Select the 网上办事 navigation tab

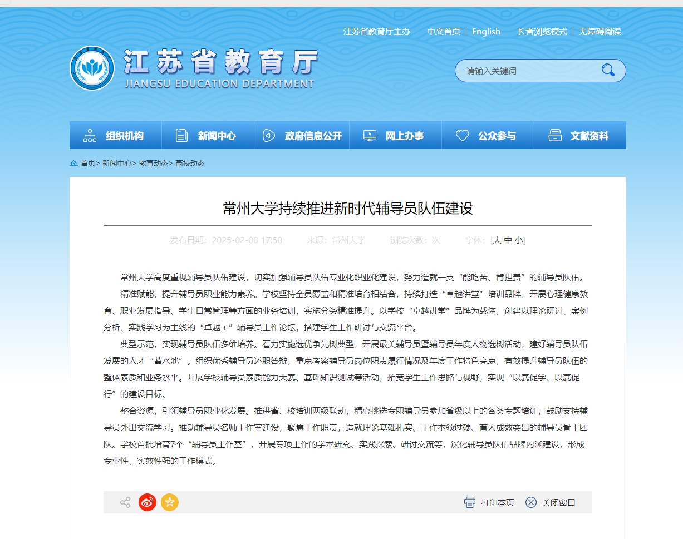pos(395,136)
